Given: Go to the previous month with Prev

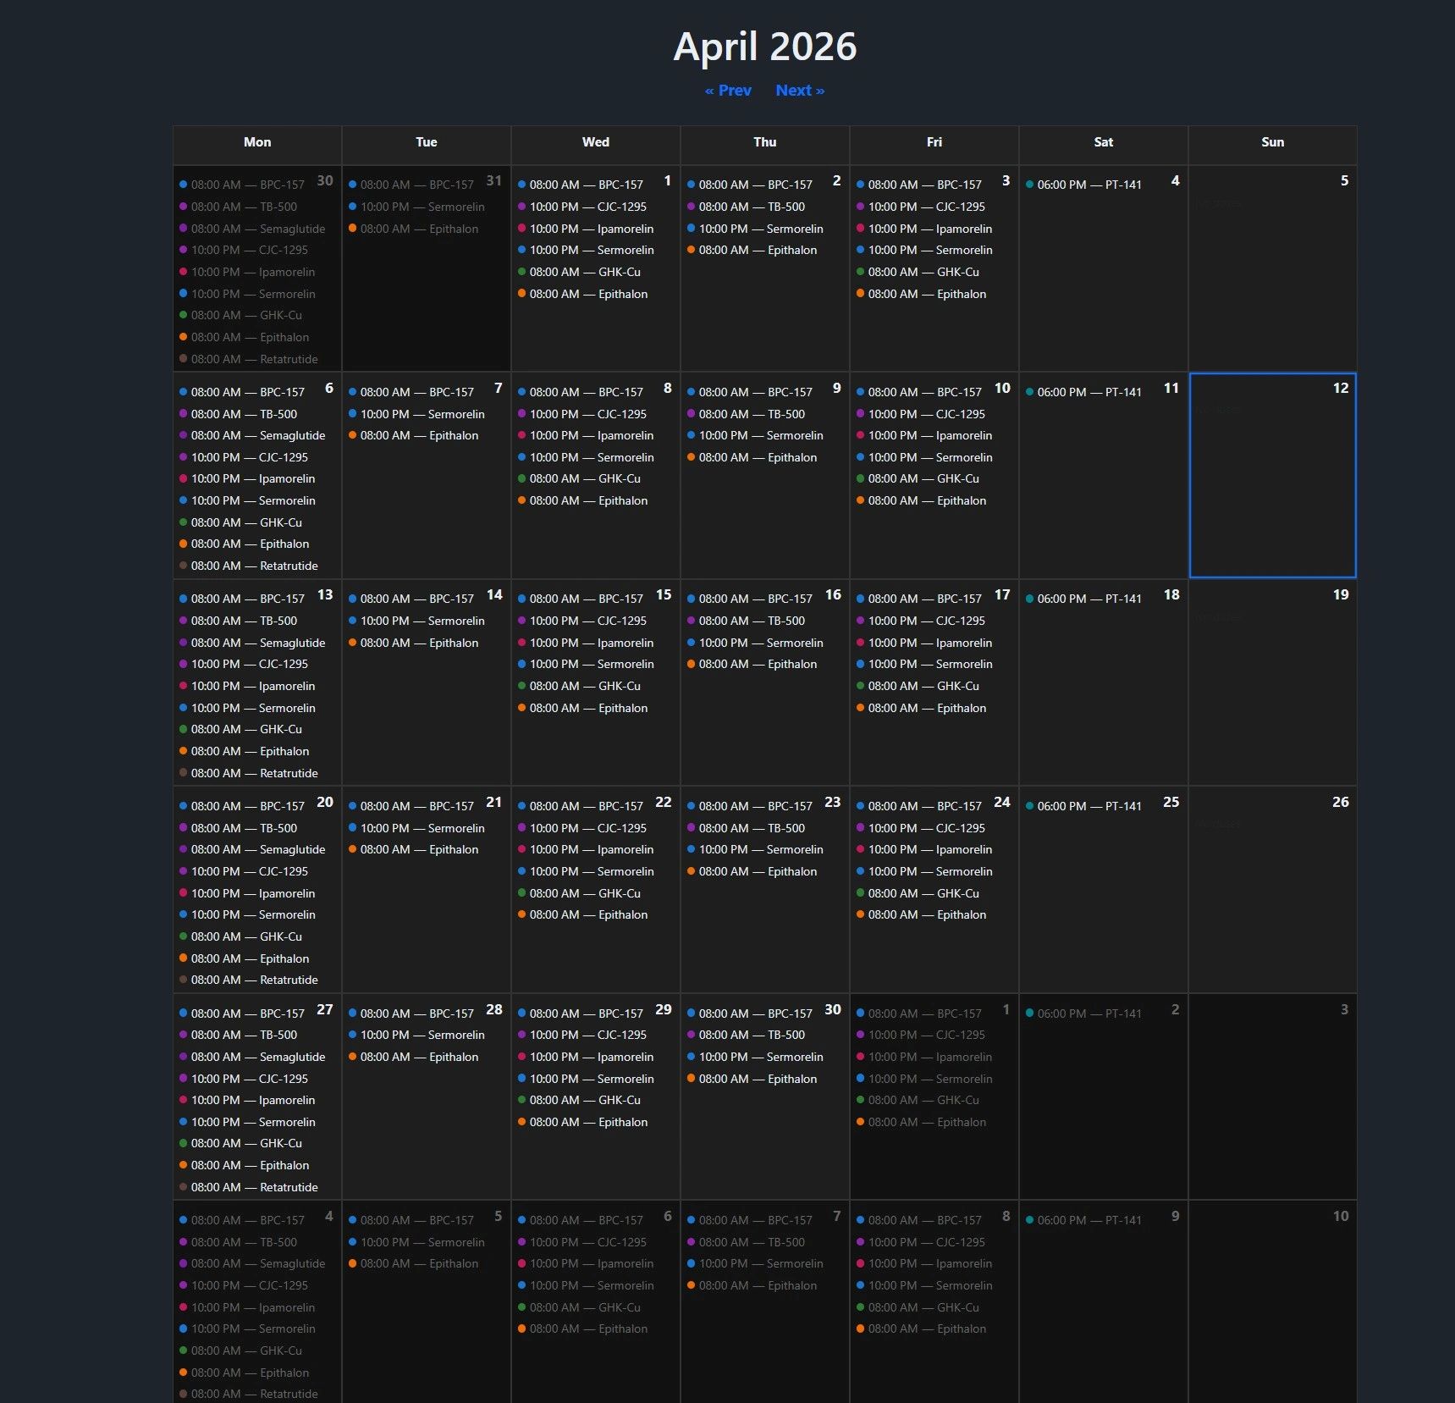Looking at the screenshot, I should coord(728,91).
